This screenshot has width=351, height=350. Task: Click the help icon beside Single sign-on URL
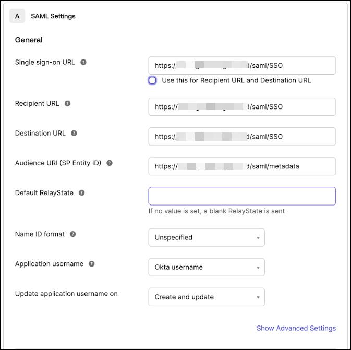coord(83,62)
